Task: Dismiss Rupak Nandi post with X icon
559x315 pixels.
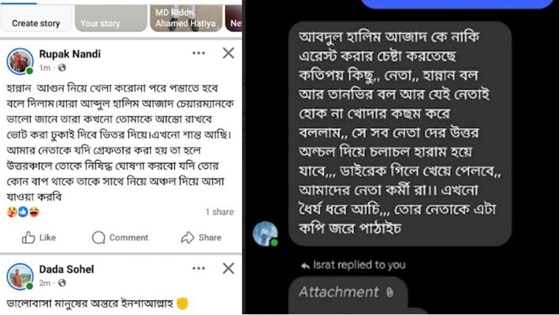Action: click(x=228, y=53)
